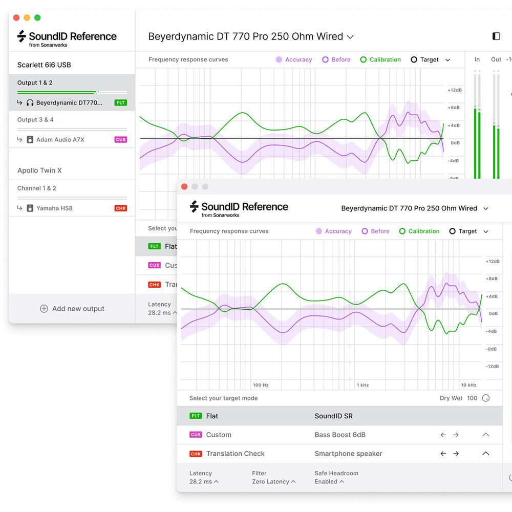512x512 pixels.
Task: Toggle the Accuracy curve in front window
Action: pos(334,231)
